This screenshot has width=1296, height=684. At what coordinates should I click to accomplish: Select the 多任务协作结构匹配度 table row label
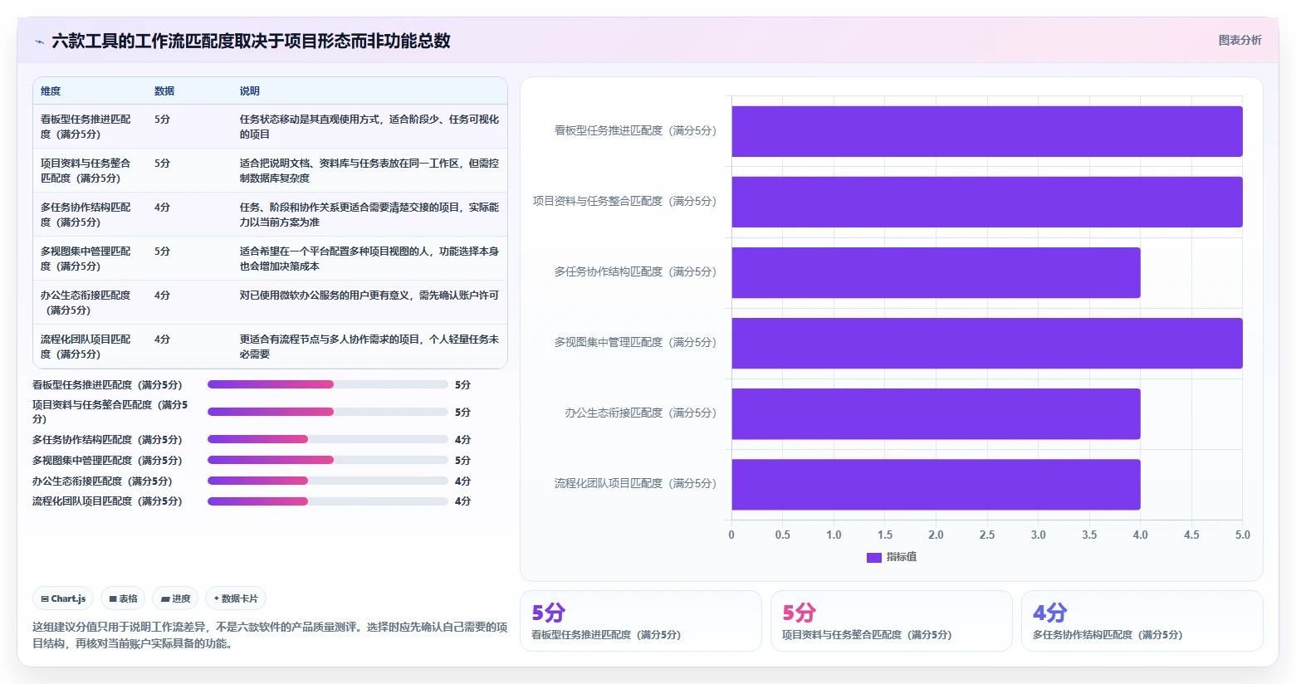(x=86, y=214)
